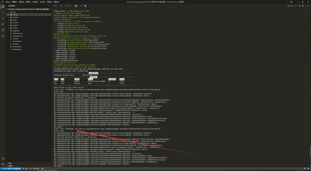311x171 pixels.
Task: Switch to the 问题 panel tab
Action: [55, 6]
